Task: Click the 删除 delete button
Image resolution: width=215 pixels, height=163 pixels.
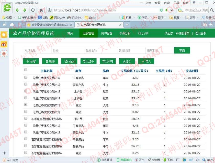Action: [x=50, y=61]
